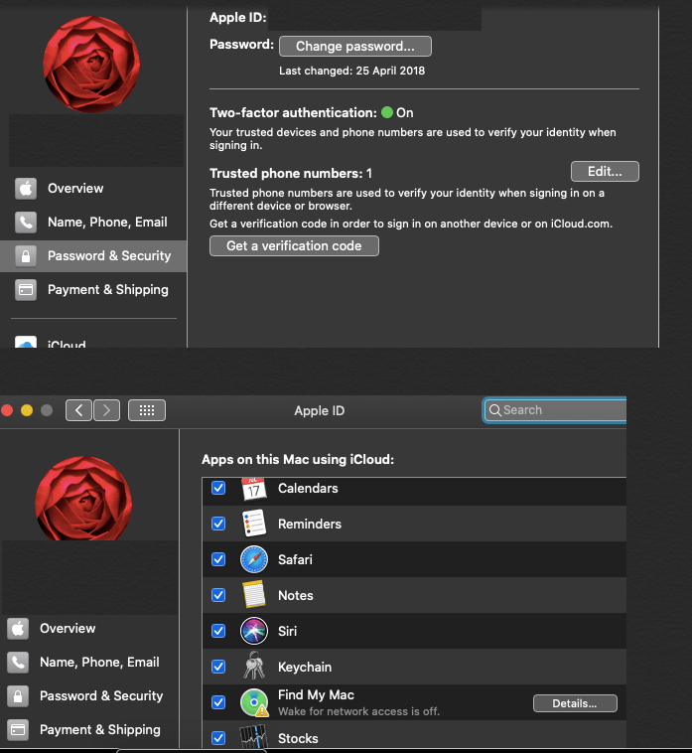Viewport: 692px width, 753px height.
Task: Close the Apple ID window
Action: (7, 410)
